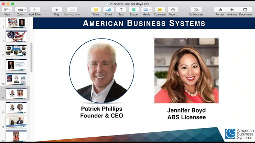Add a Text box

click(121, 10)
